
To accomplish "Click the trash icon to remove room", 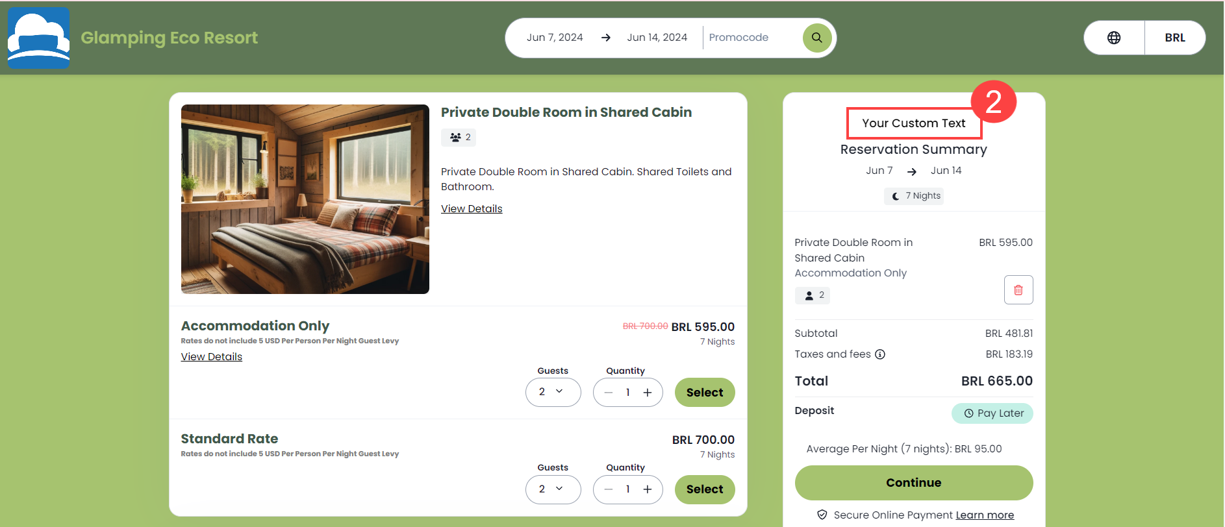I will 1018,289.
